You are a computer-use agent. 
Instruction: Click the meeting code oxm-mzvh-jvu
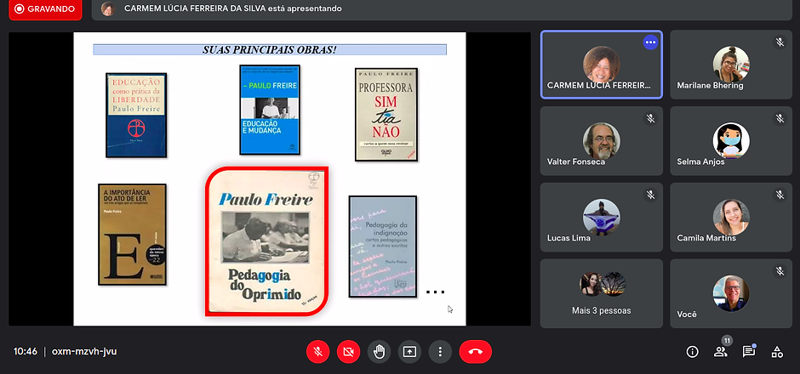pyautogui.click(x=84, y=352)
